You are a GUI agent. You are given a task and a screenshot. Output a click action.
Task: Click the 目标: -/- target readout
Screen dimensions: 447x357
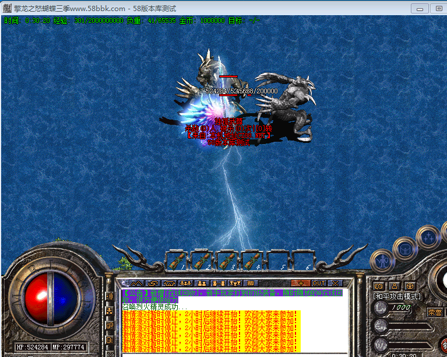(244, 20)
